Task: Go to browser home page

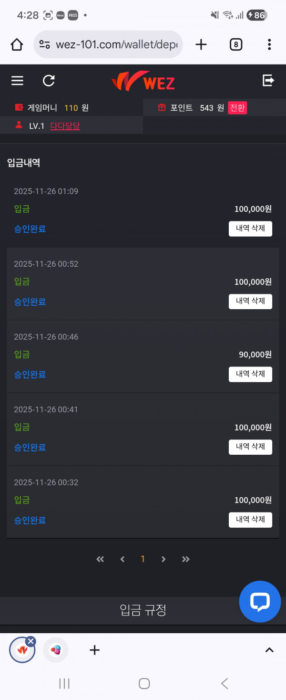Action: [x=17, y=45]
